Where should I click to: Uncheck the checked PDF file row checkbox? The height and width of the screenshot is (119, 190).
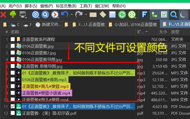(x=12, y=106)
